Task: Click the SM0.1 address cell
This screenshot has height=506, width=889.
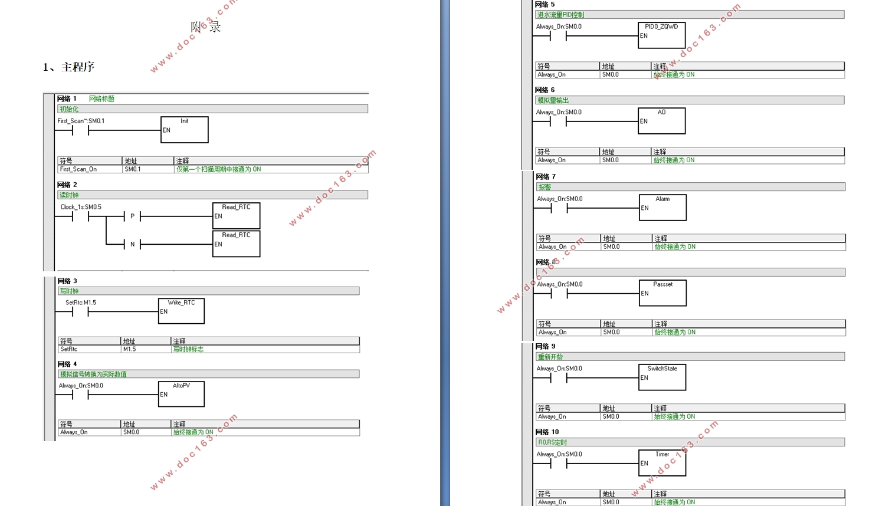Action: click(x=147, y=169)
